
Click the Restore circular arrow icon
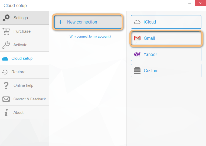click(5, 72)
